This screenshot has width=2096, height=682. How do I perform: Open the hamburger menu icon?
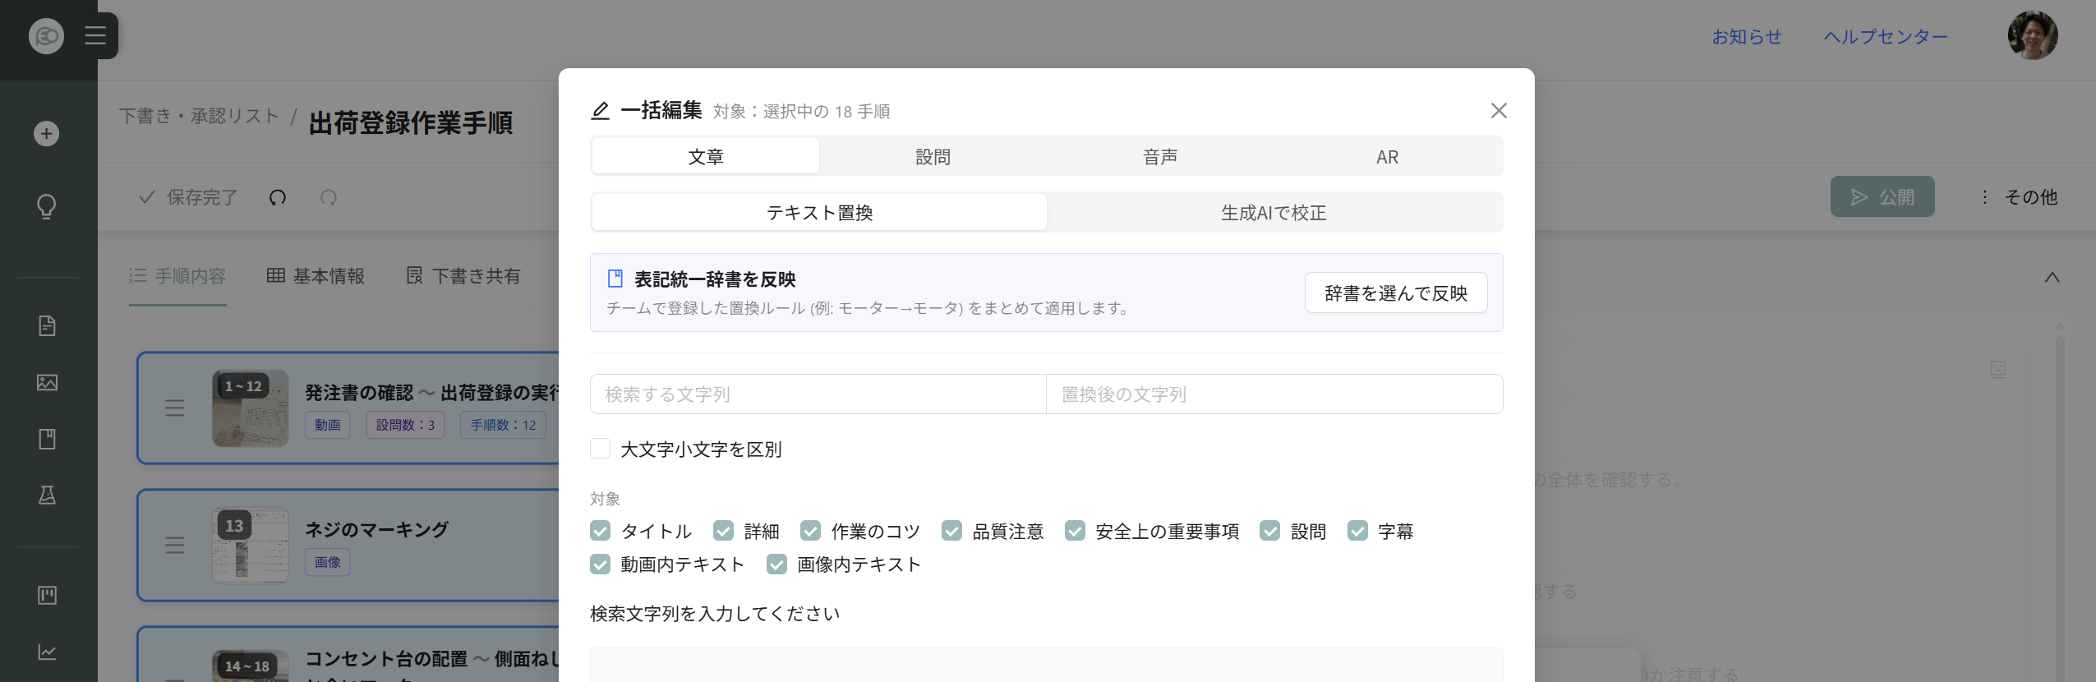point(95,36)
